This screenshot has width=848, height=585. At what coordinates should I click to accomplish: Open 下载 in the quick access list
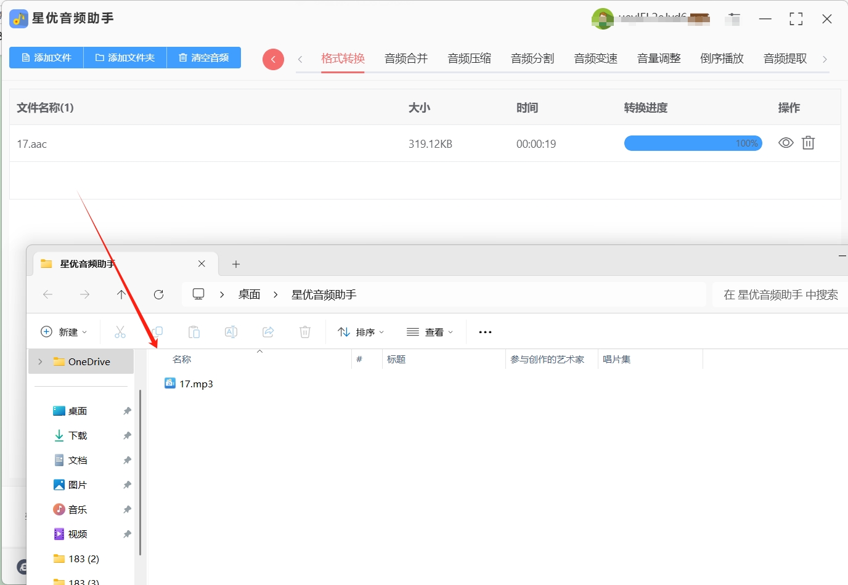click(x=78, y=435)
